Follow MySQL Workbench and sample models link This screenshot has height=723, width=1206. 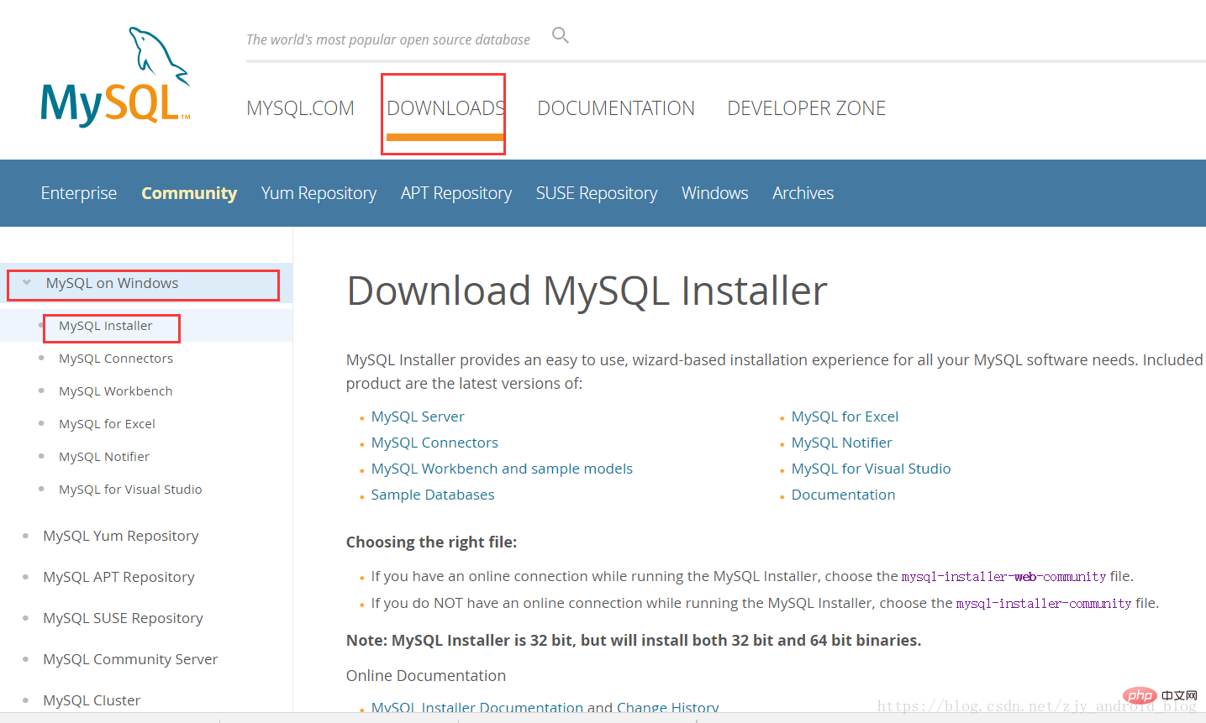[502, 469]
